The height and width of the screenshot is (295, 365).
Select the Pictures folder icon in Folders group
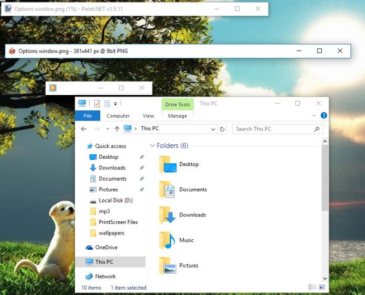point(168,265)
